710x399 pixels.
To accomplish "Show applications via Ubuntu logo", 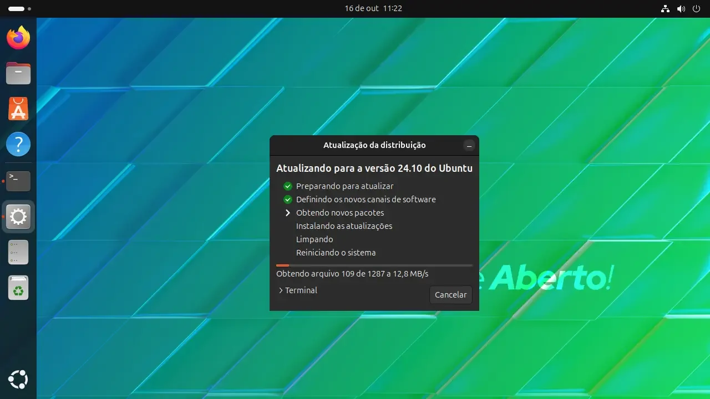I will coord(18,380).
